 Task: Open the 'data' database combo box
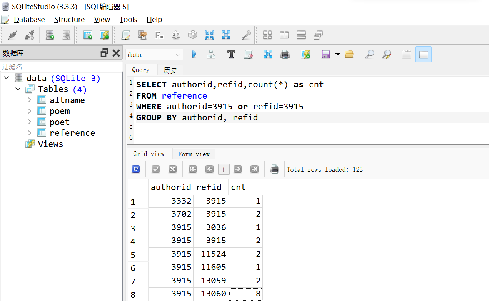[154, 55]
